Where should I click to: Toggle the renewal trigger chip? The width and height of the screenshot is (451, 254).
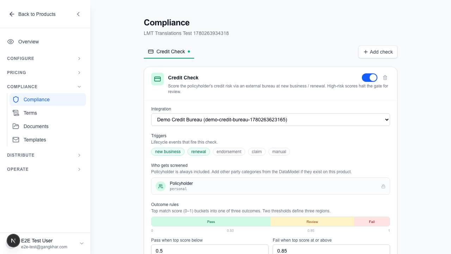pyautogui.click(x=199, y=152)
